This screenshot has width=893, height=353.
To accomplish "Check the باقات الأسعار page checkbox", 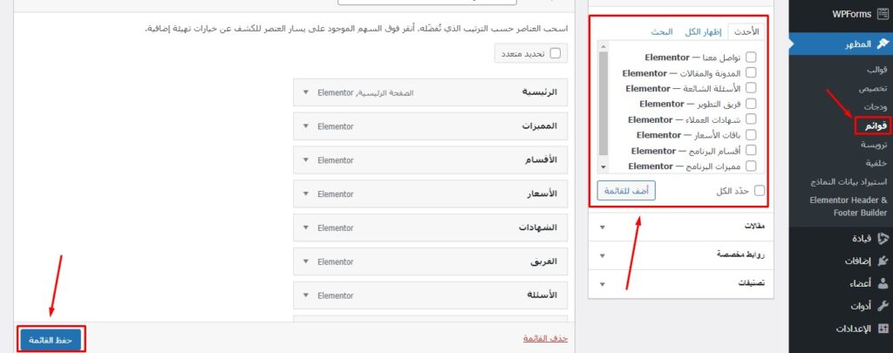I will 751,135.
